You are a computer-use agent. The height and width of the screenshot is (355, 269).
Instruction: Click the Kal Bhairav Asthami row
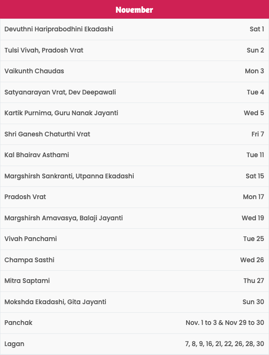[134, 155]
